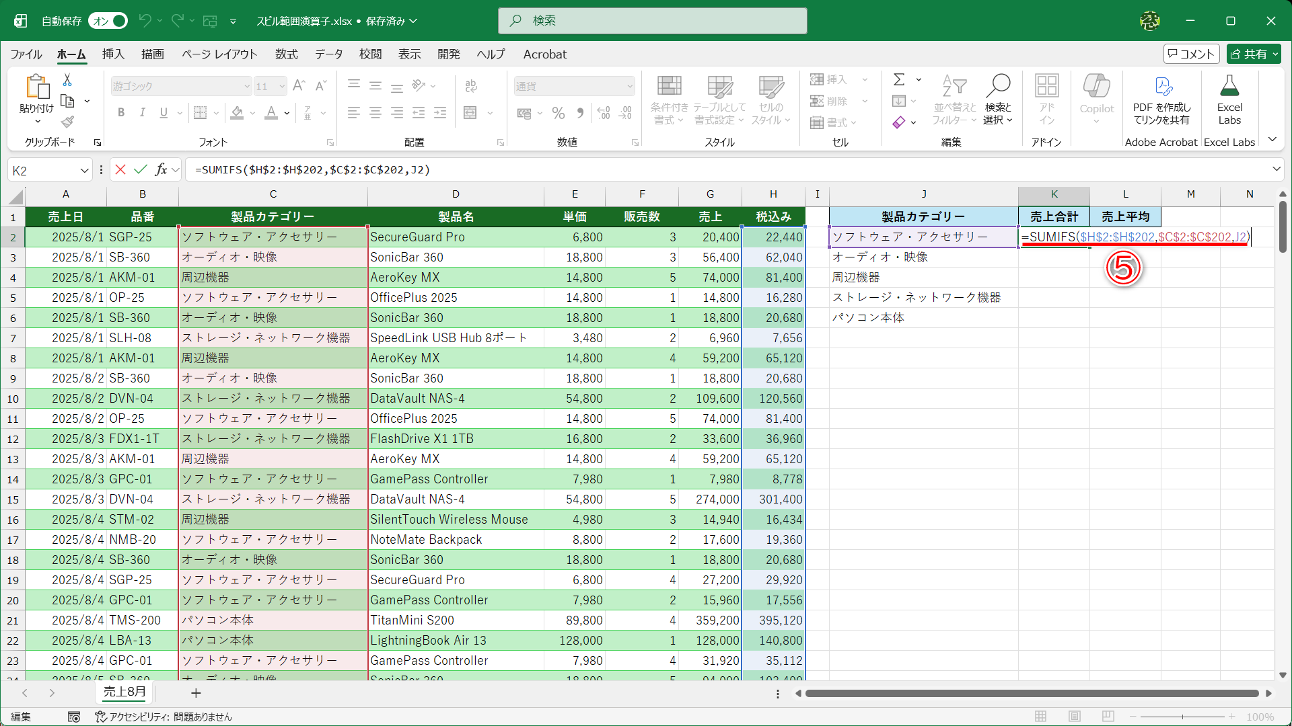Image resolution: width=1292 pixels, height=726 pixels.
Task: Select セルのスタイル (cell styles)
Action: [771, 99]
